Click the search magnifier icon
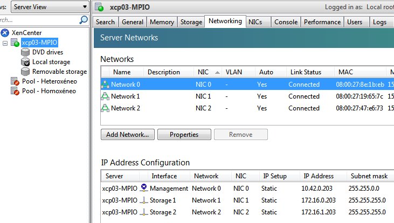 pyautogui.click(x=84, y=20)
